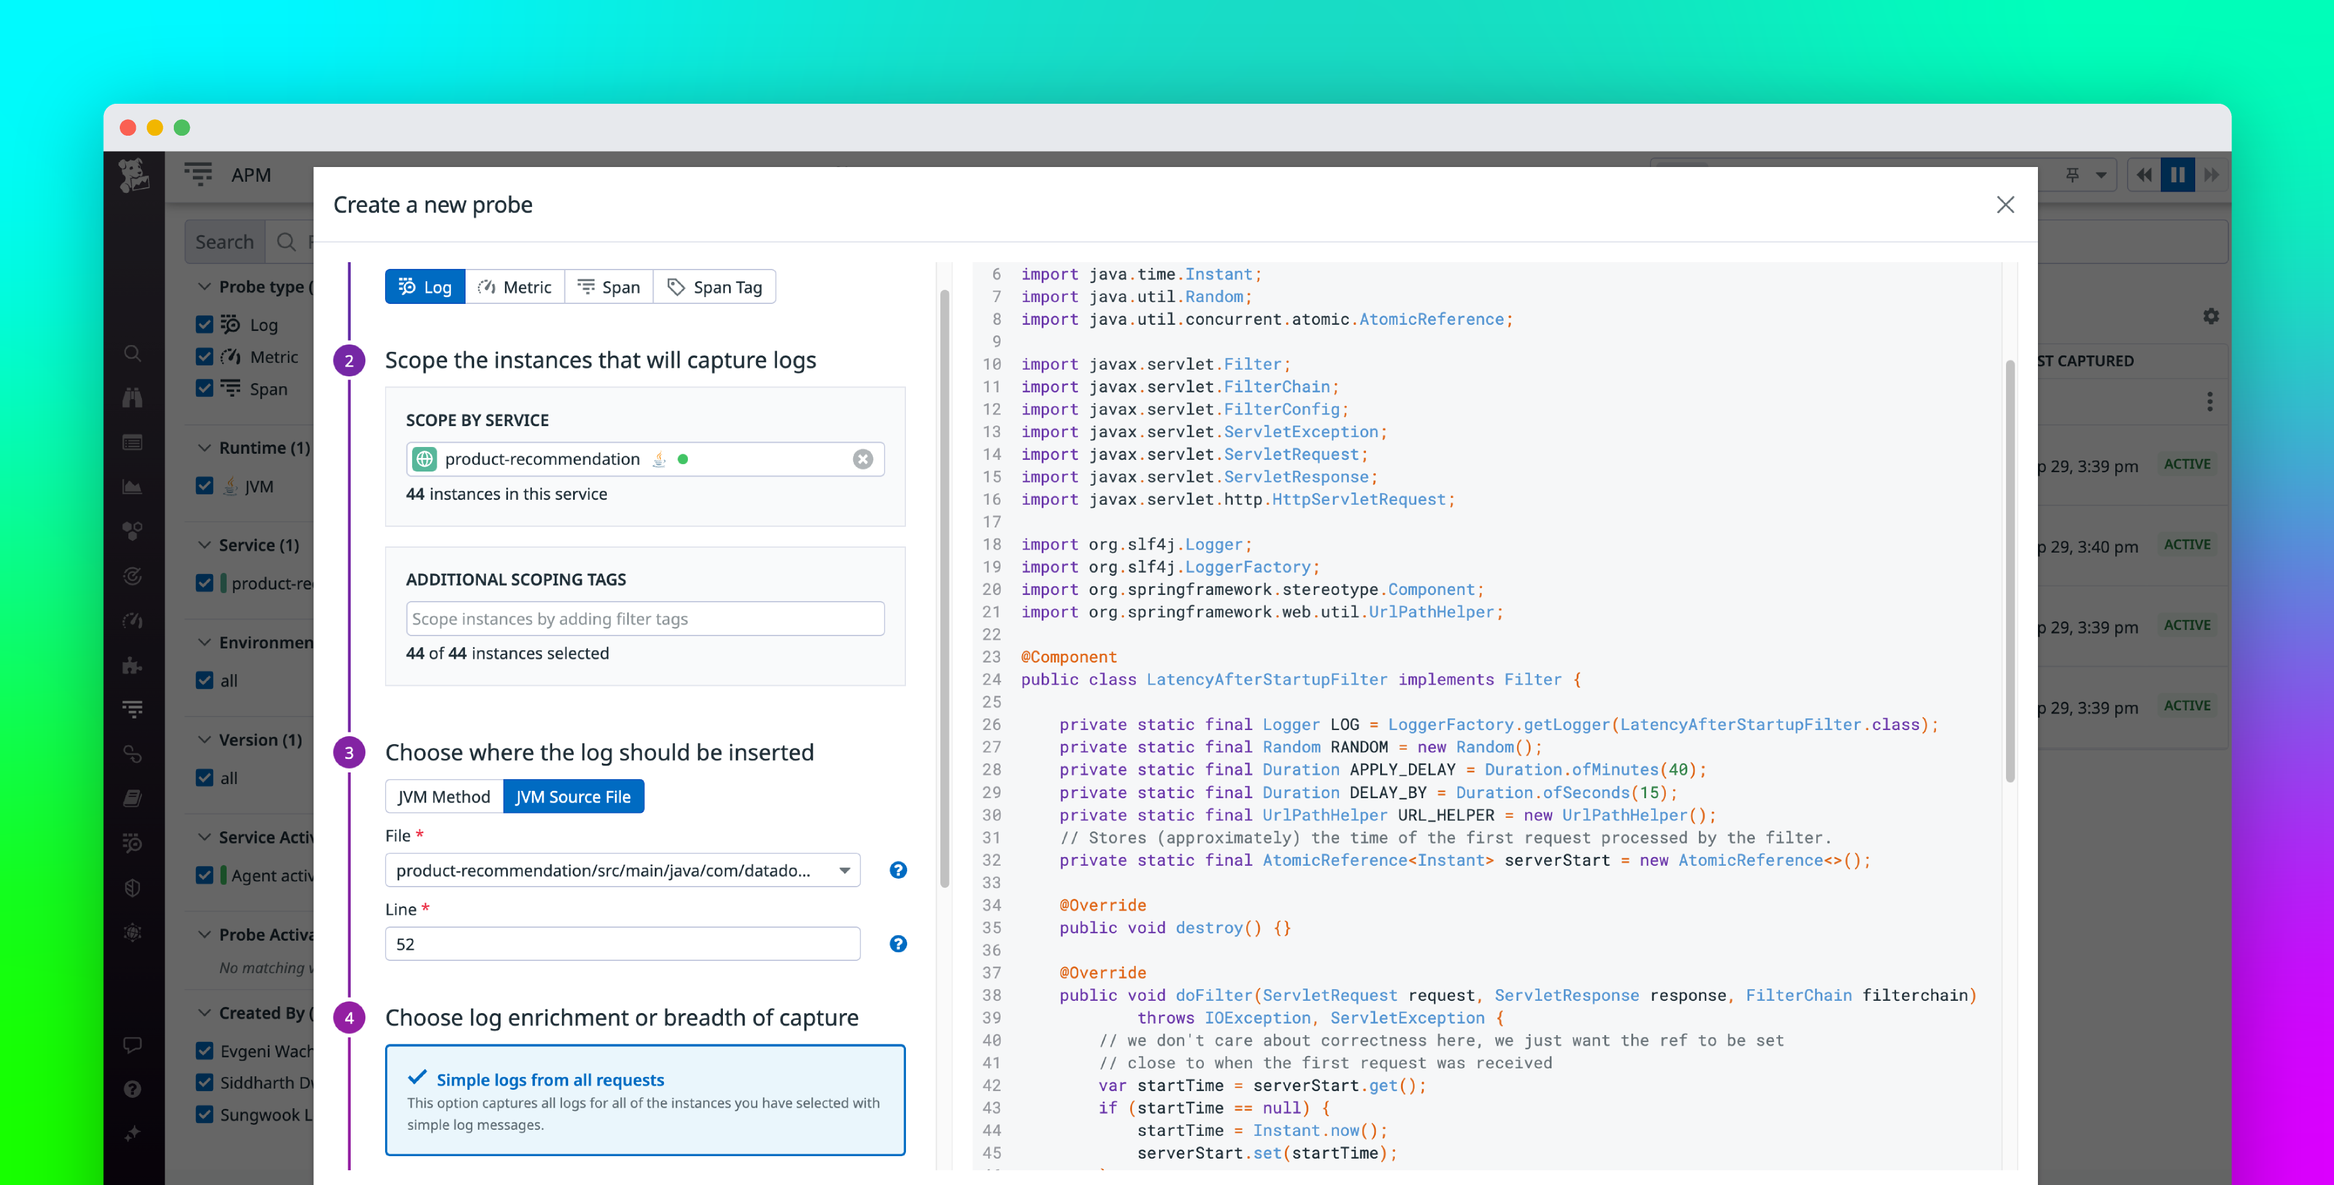Viewport: 2334px width, 1185px height.
Task: Open Help via the question mark icon
Action: click(132, 1089)
